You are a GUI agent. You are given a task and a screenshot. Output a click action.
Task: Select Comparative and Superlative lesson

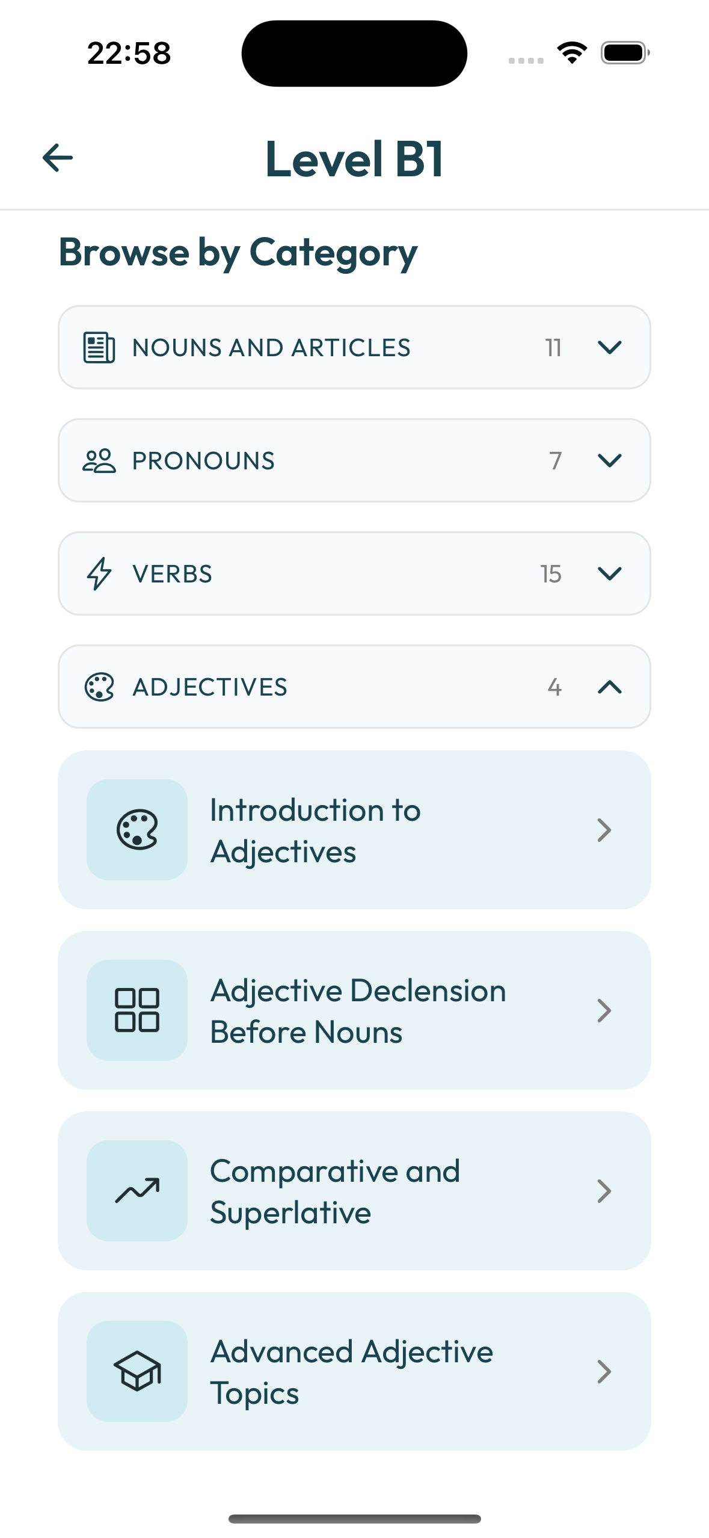click(x=354, y=1191)
